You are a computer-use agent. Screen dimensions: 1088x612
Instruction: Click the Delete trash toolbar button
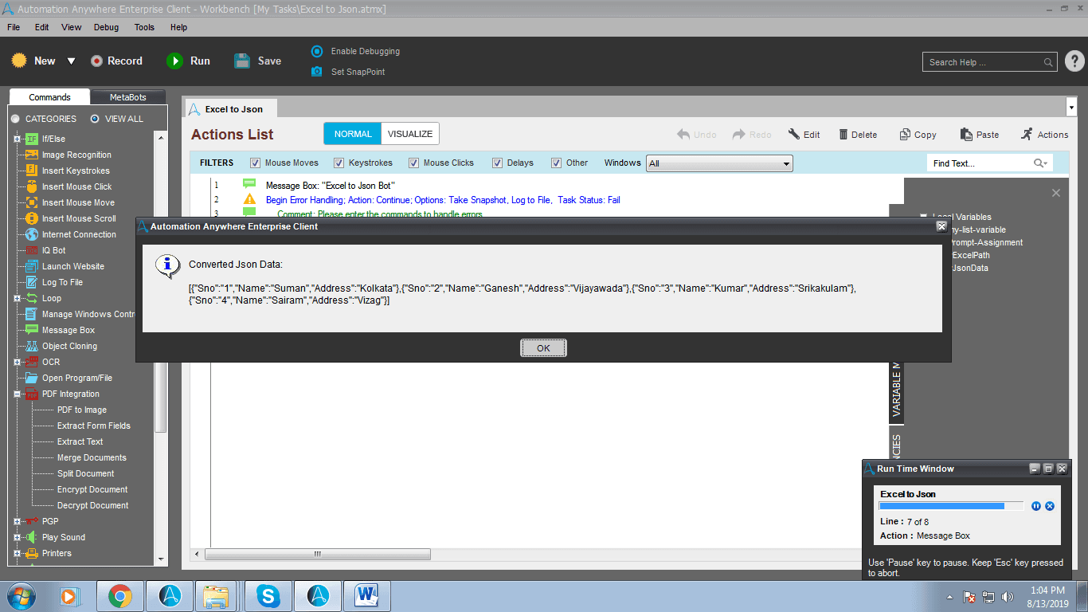tap(858, 135)
